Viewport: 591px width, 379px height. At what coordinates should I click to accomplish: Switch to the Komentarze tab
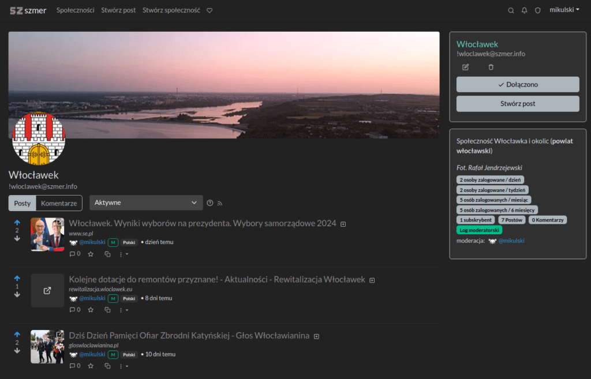coord(59,203)
